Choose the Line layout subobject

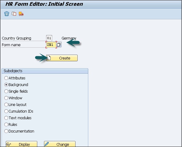coord(6,105)
